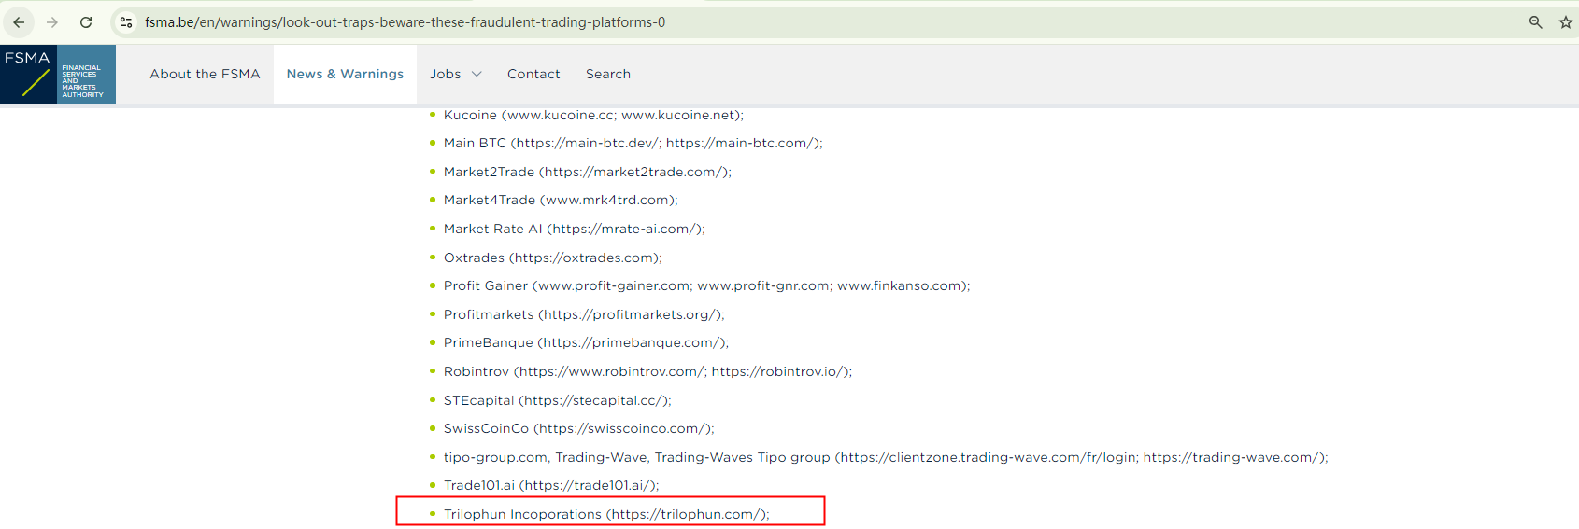Click the Profitmarkets list entry

click(584, 314)
